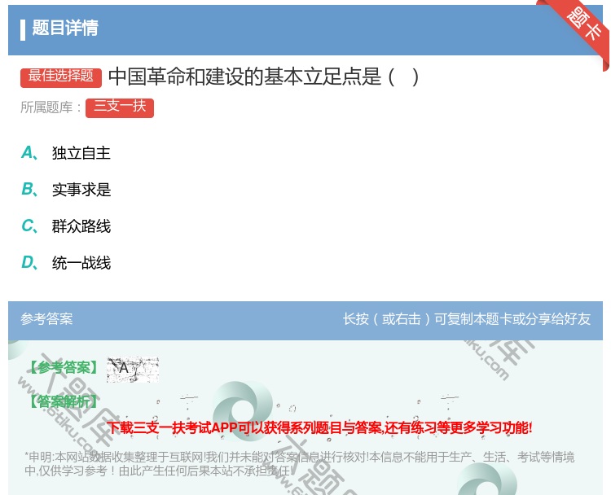
Task: Click the 长按（或右击）可复制本题卡 share hint
Action: point(467,319)
